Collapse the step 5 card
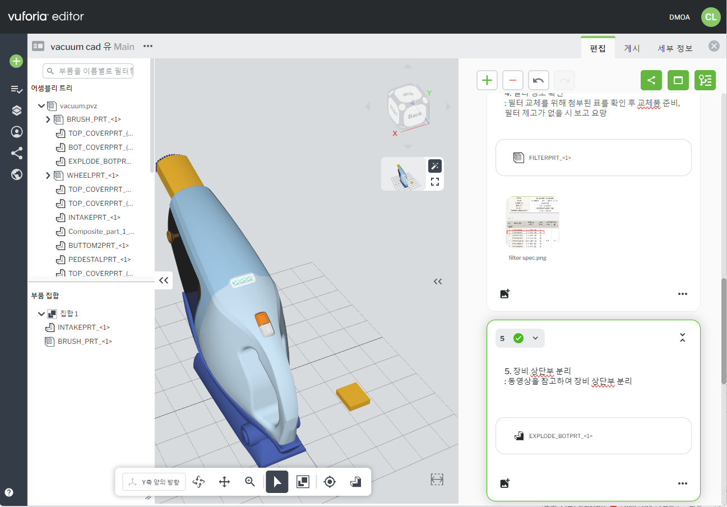The height and width of the screenshot is (507, 727). click(682, 338)
